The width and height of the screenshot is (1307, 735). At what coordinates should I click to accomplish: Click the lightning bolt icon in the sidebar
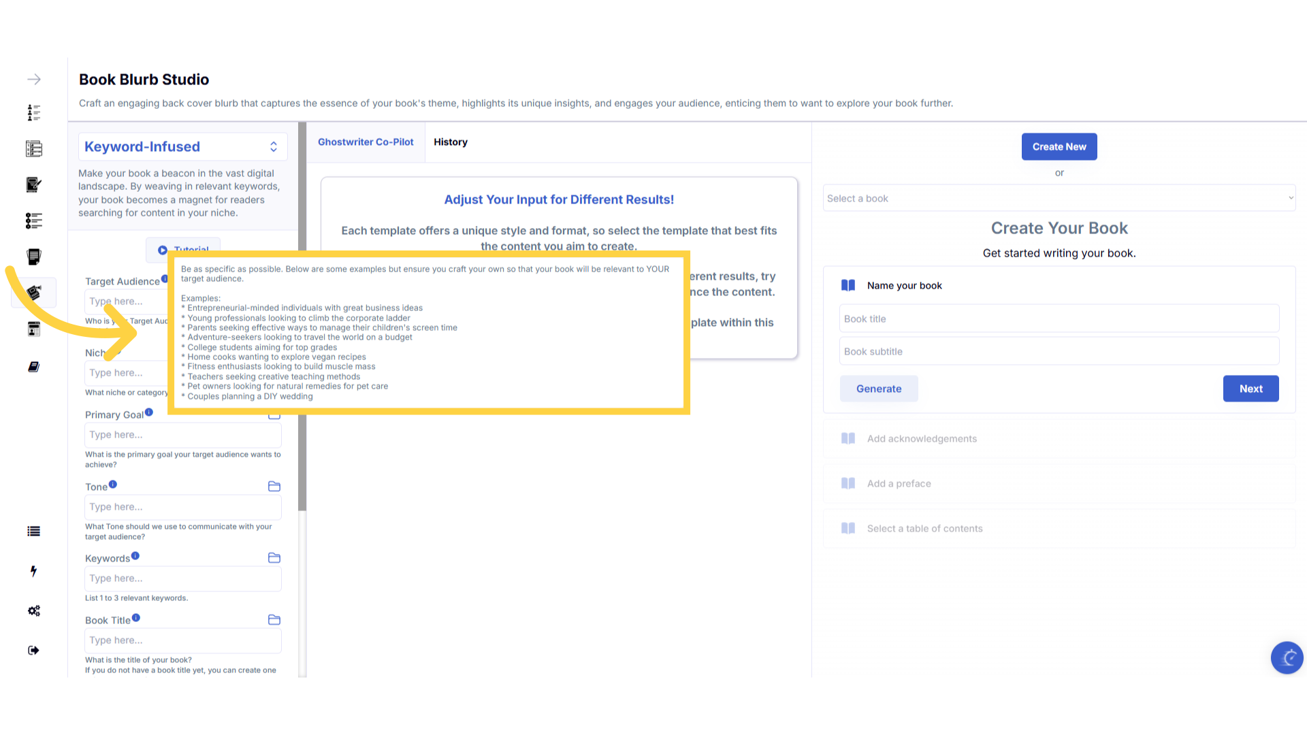click(x=33, y=571)
